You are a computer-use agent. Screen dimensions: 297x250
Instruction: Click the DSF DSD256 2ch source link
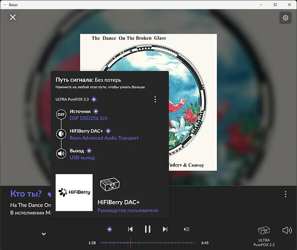pos(89,118)
